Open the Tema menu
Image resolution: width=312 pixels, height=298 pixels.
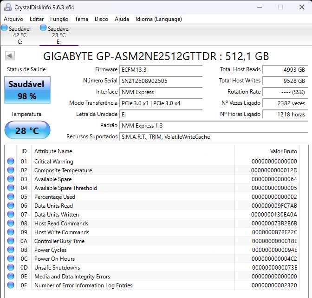tap(81, 19)
